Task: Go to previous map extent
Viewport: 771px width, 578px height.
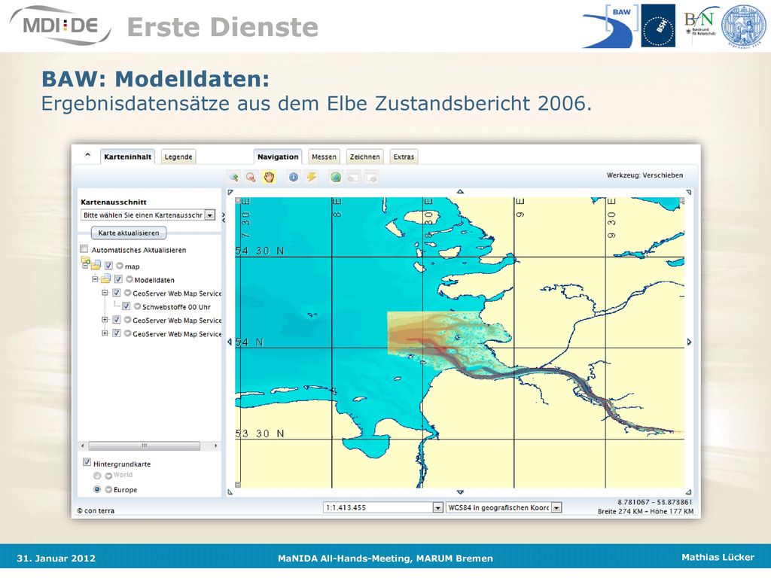Action: tap(353, 177)
